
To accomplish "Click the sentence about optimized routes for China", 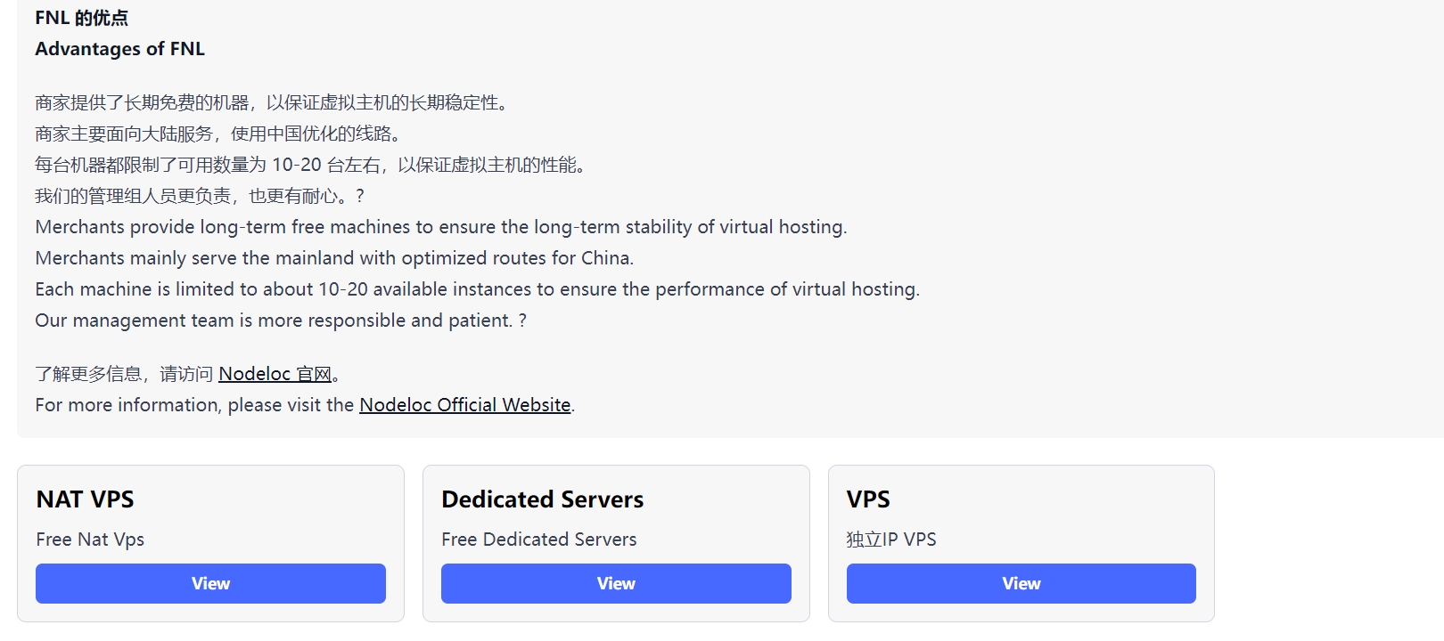I will click(x=334, y=258).
